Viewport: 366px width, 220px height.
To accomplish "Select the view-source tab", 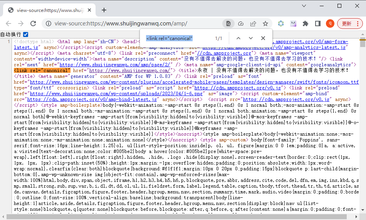I will tap(49, 10).
